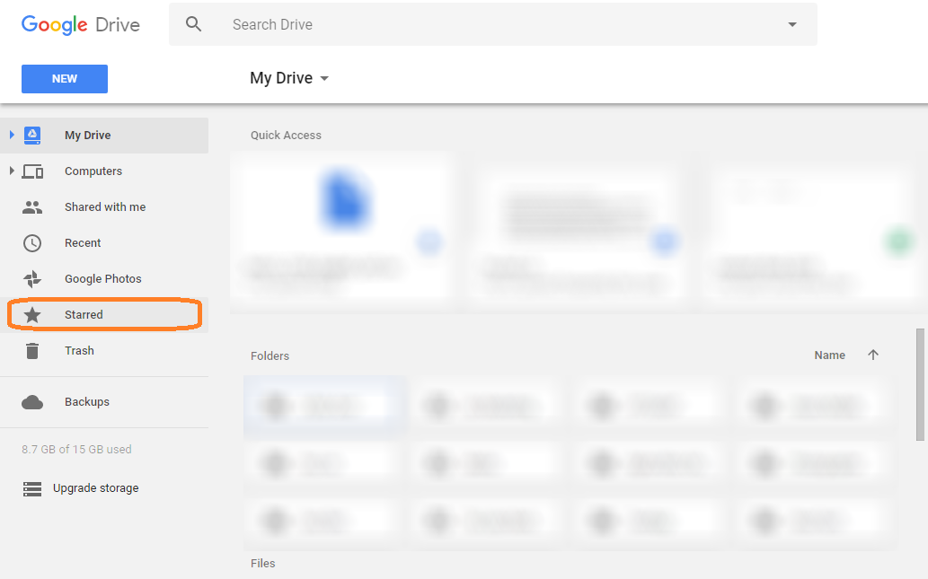The width and height of the screenshot is (928, 579).
Task: Click the search magnifier icon
Action: click(194, 24)
